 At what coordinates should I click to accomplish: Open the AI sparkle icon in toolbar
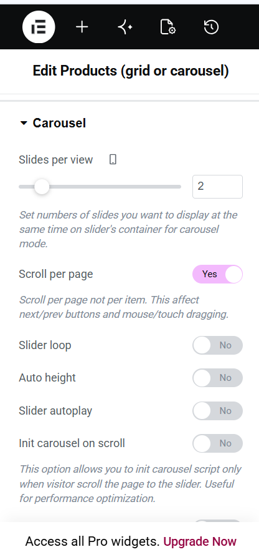point(125,27)
